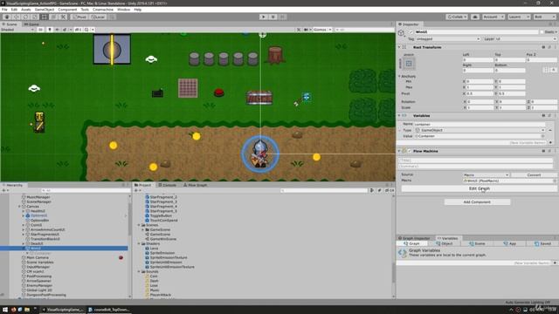Open the Window menu
Image resolution: width=559 pixels, height=314 pixels.
coord(124,10)
